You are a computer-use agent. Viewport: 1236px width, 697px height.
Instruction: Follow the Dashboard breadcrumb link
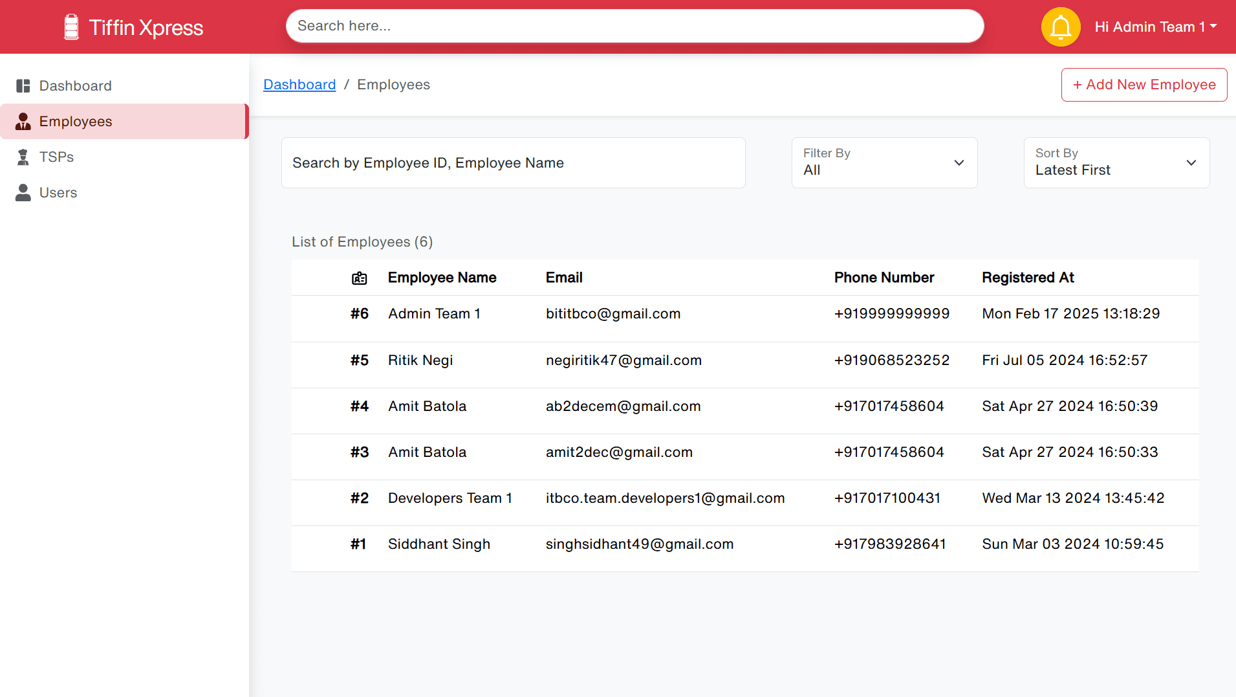click(299, 85)
